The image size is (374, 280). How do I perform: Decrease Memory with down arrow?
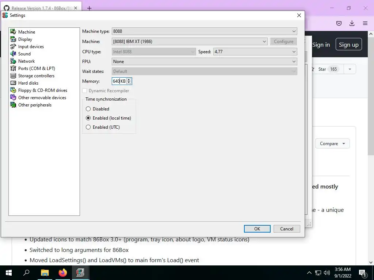(x=129, y=83)
